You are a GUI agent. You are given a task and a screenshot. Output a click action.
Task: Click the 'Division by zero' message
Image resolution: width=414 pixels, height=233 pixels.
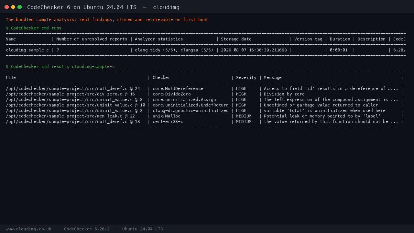pos(284,94)
